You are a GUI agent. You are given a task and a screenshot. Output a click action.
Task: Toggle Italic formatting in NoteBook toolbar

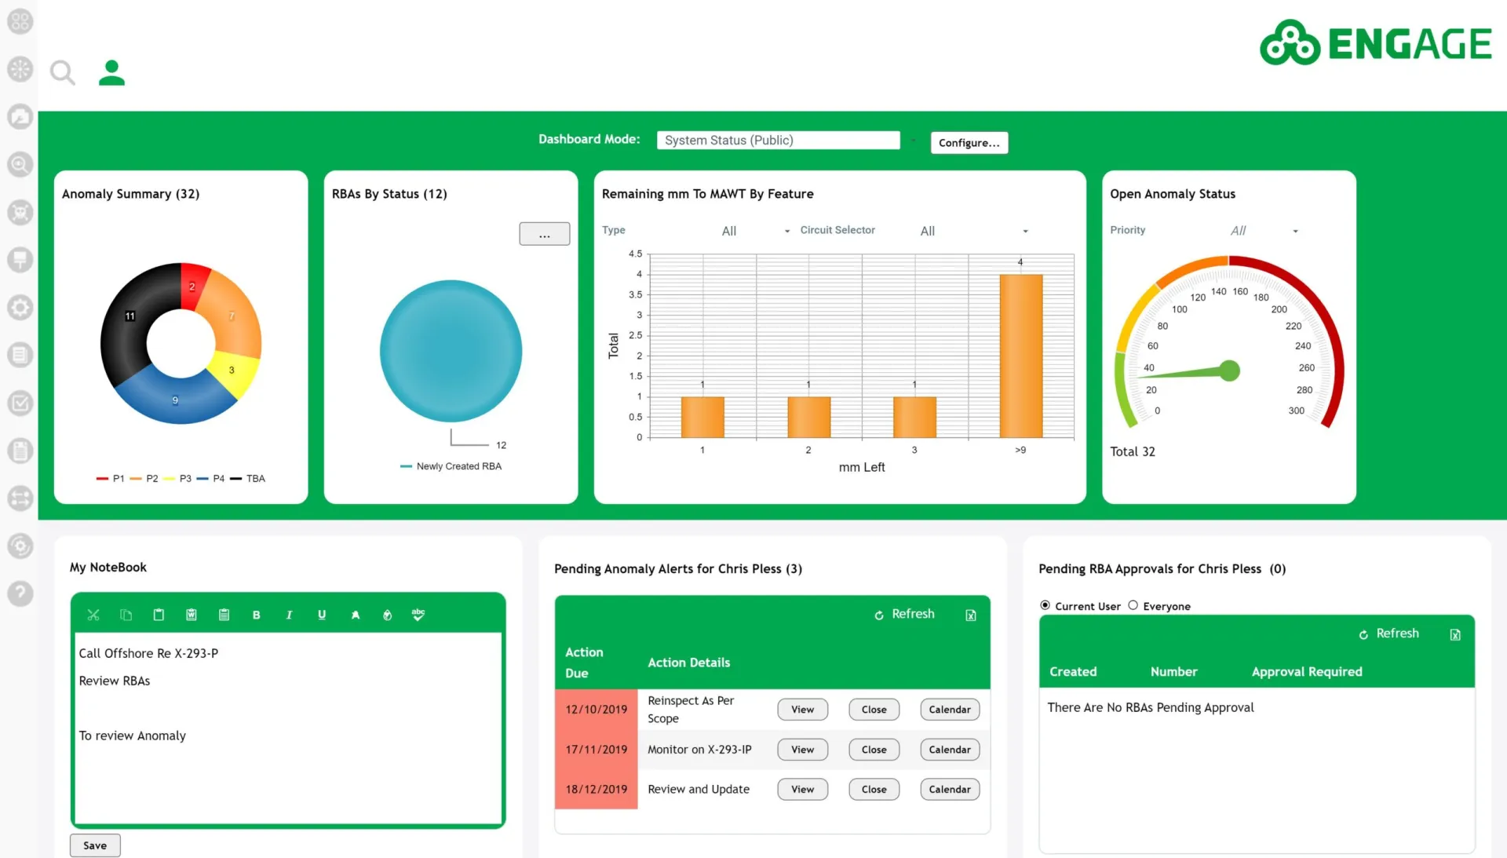coord(289,615)
